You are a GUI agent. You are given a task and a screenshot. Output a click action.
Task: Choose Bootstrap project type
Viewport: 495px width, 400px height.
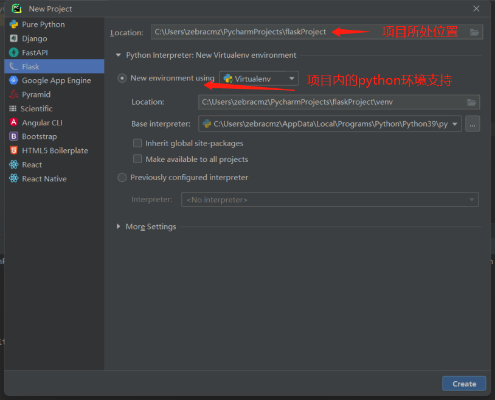[x=54, y=136]
